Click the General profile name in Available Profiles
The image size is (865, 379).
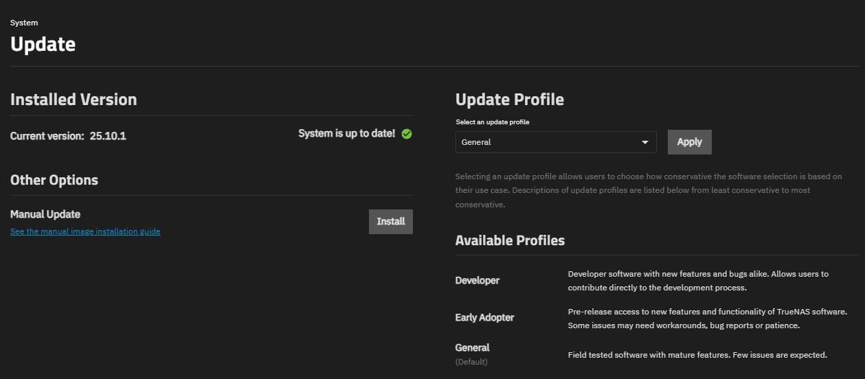pos(473,347)
